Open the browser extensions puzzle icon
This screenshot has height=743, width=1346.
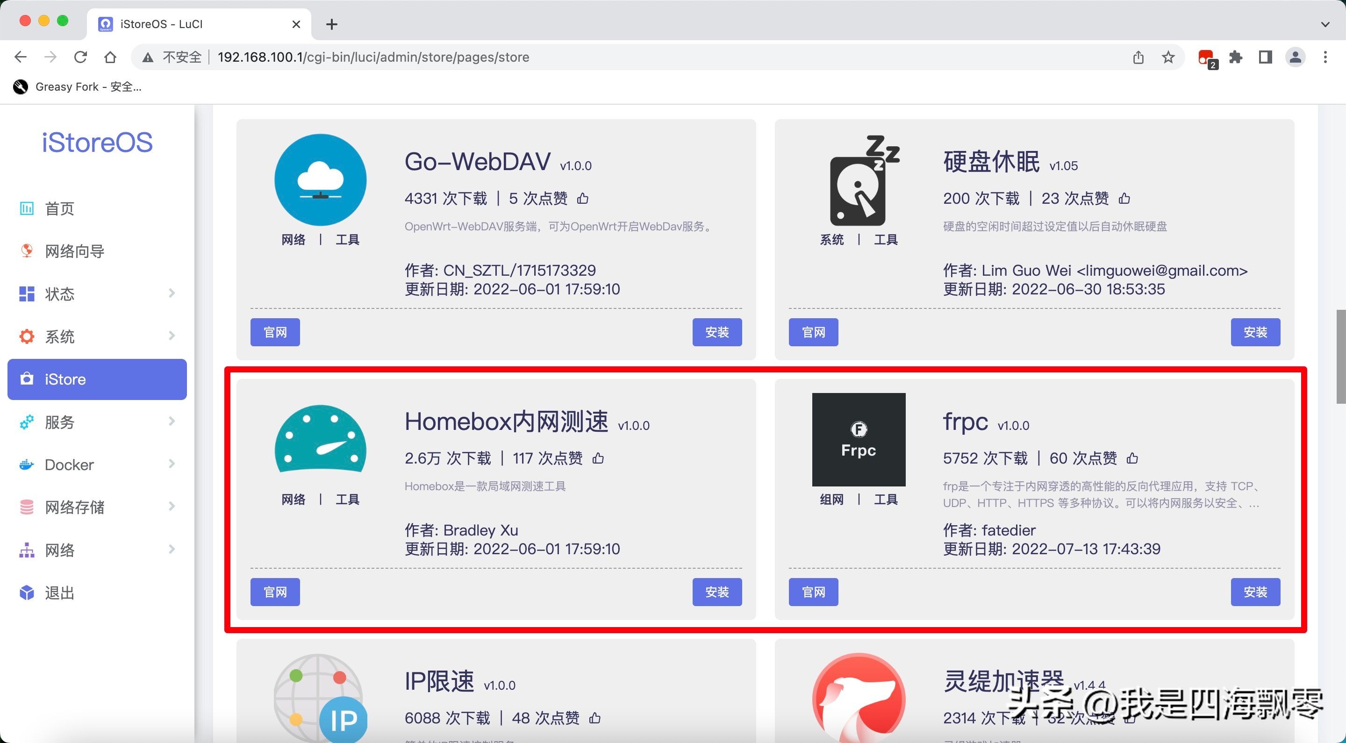tap(1236, 57)
